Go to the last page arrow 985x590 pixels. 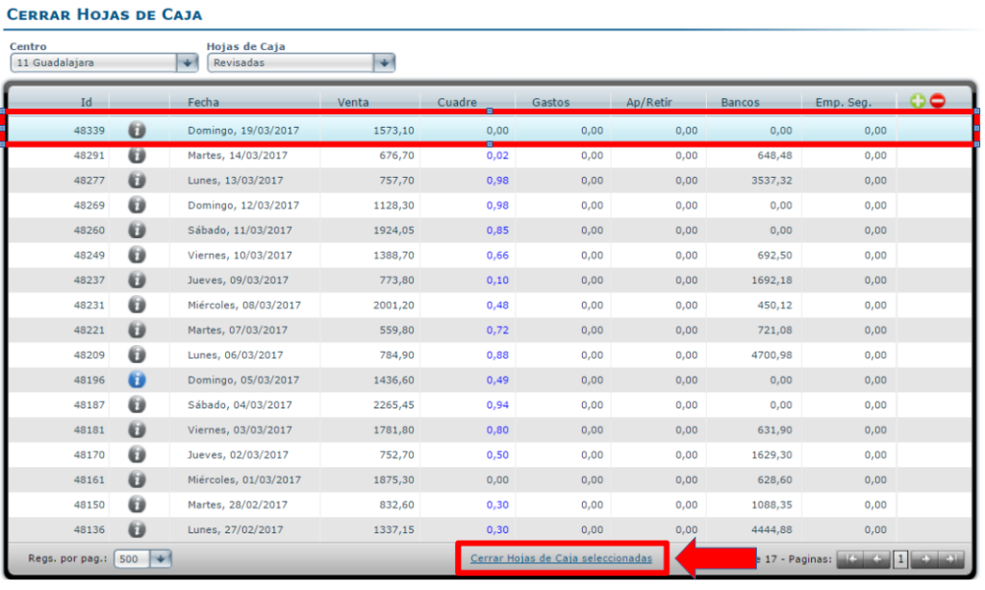(949, 559)
